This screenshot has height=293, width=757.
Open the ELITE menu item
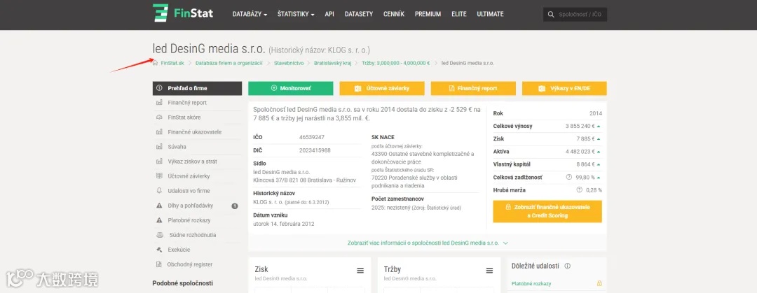459,14
